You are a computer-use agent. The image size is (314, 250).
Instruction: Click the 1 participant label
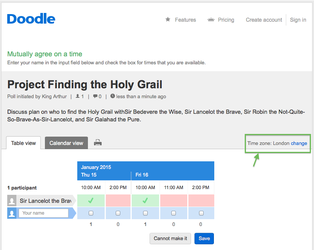22,188
